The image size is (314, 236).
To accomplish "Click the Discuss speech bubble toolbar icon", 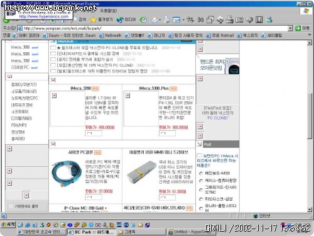I will click(249, 20).
